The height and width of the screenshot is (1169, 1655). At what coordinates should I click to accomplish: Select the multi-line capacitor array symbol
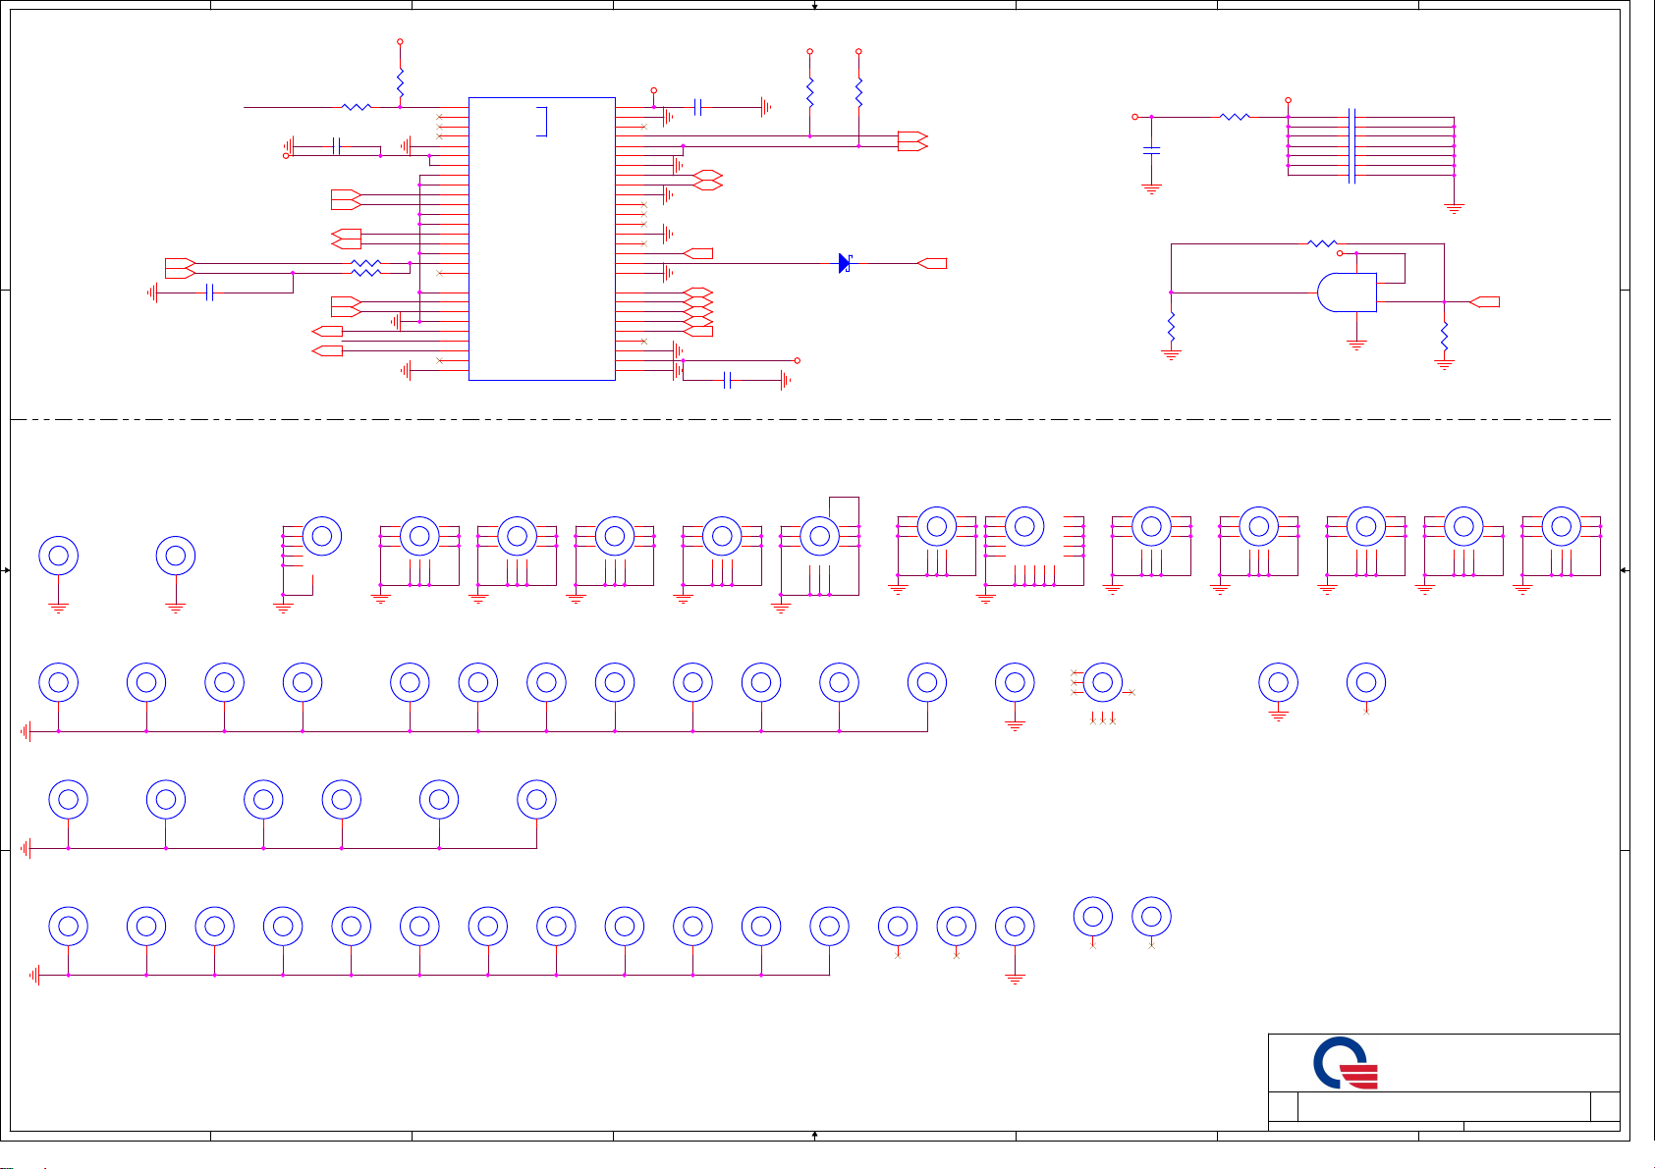click(1353, 145)
